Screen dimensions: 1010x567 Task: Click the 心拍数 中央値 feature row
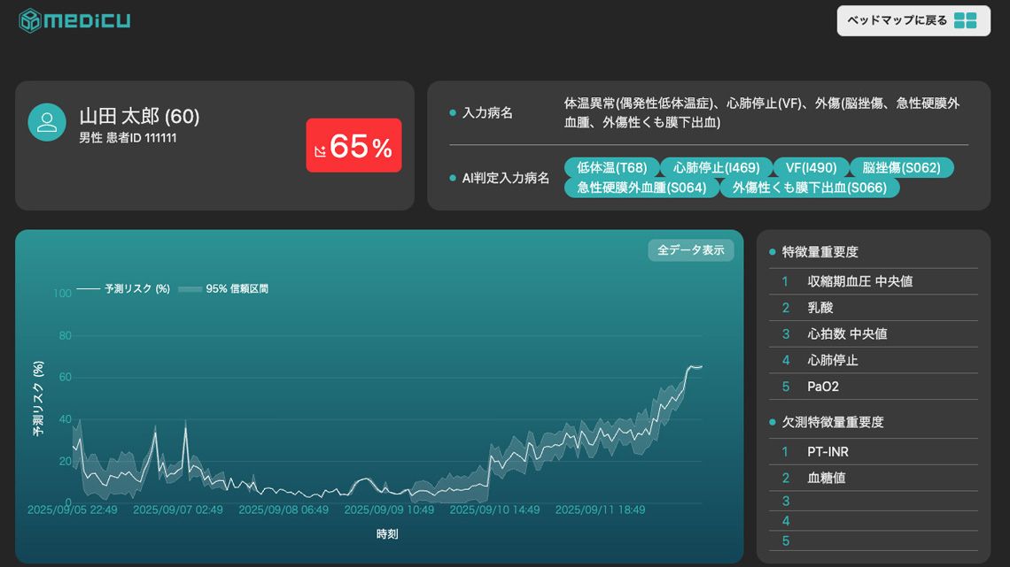pos(847,334)
